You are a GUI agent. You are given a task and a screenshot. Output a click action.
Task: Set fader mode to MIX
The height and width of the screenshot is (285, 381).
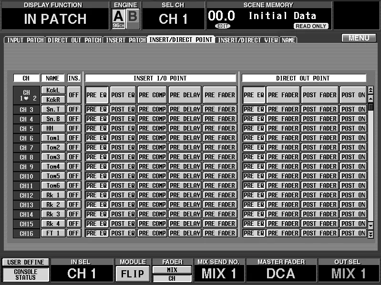tap(172, 270)
